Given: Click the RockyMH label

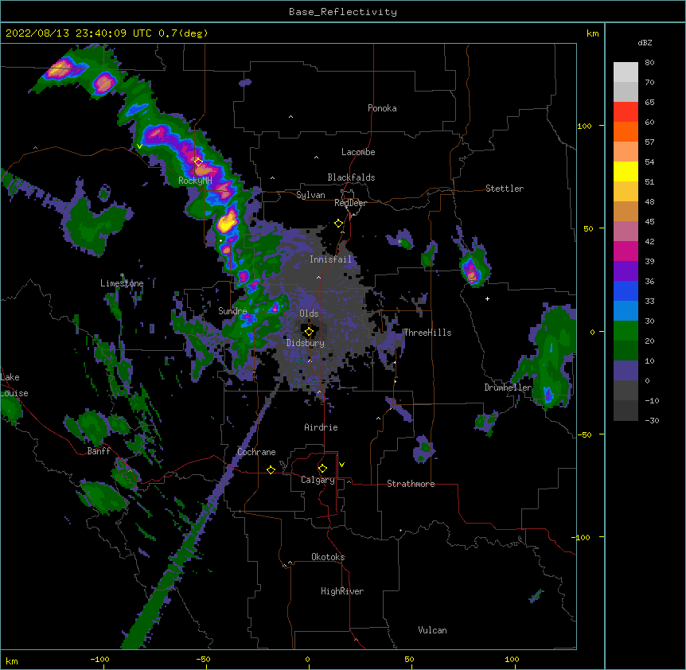Looking at the screenshot, I should pyautogui.click(x=195, y=180).
